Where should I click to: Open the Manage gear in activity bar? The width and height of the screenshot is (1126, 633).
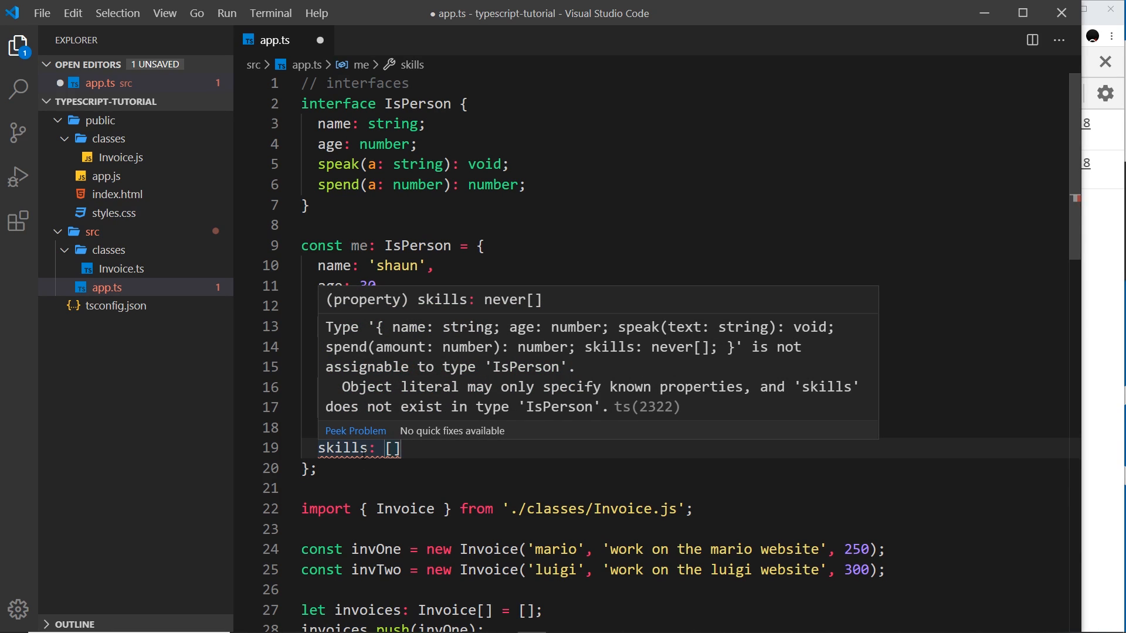19,610
